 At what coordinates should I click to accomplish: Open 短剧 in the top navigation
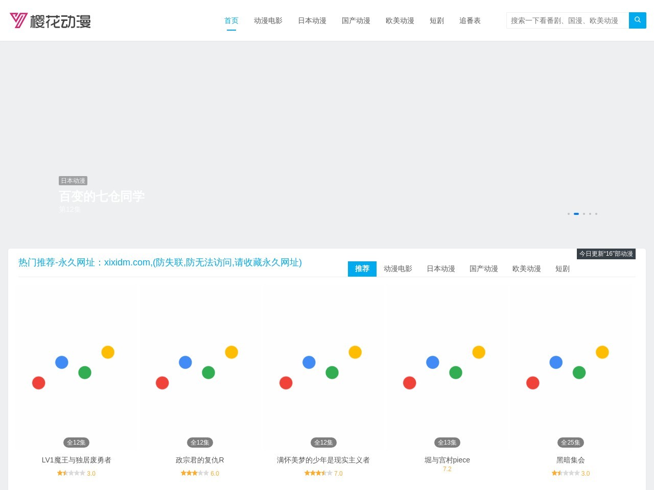pos(437,20)
